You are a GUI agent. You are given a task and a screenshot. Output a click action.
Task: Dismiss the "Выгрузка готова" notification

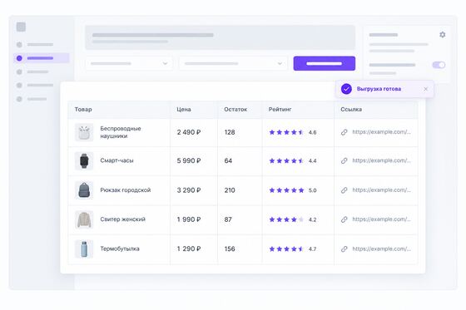(x=425, y=89)
